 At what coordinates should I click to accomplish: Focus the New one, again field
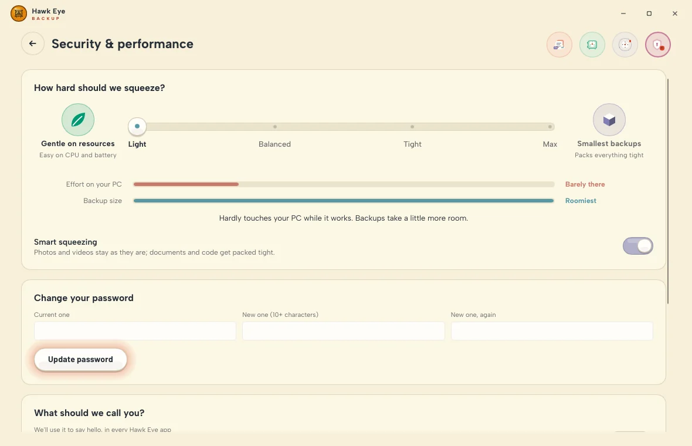(552, 331)
